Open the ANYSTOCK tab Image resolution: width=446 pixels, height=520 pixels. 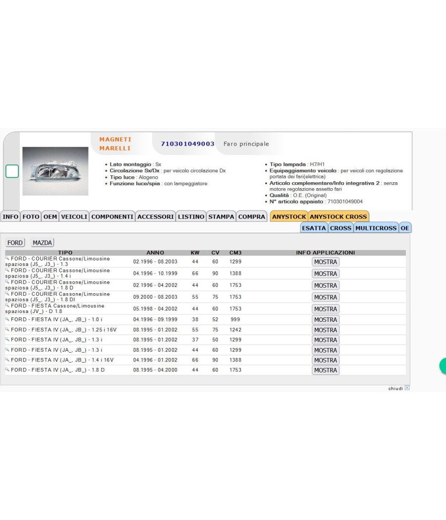(289, 216)
